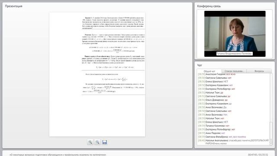Select message Анастасия Гиедник: все ясно
Viewport: 277px width, 156px height.
(216, 74)
